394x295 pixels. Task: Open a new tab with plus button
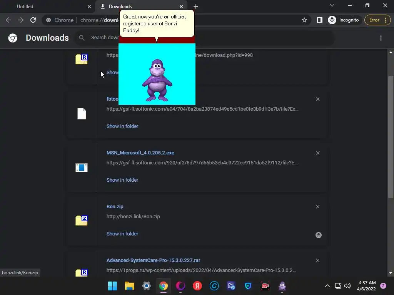point(196,7)
